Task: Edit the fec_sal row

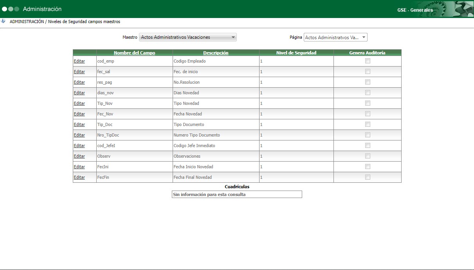Action: [79, 72]
